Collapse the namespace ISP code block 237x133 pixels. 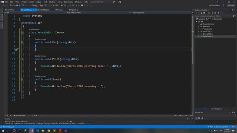(x=21, y=23)
